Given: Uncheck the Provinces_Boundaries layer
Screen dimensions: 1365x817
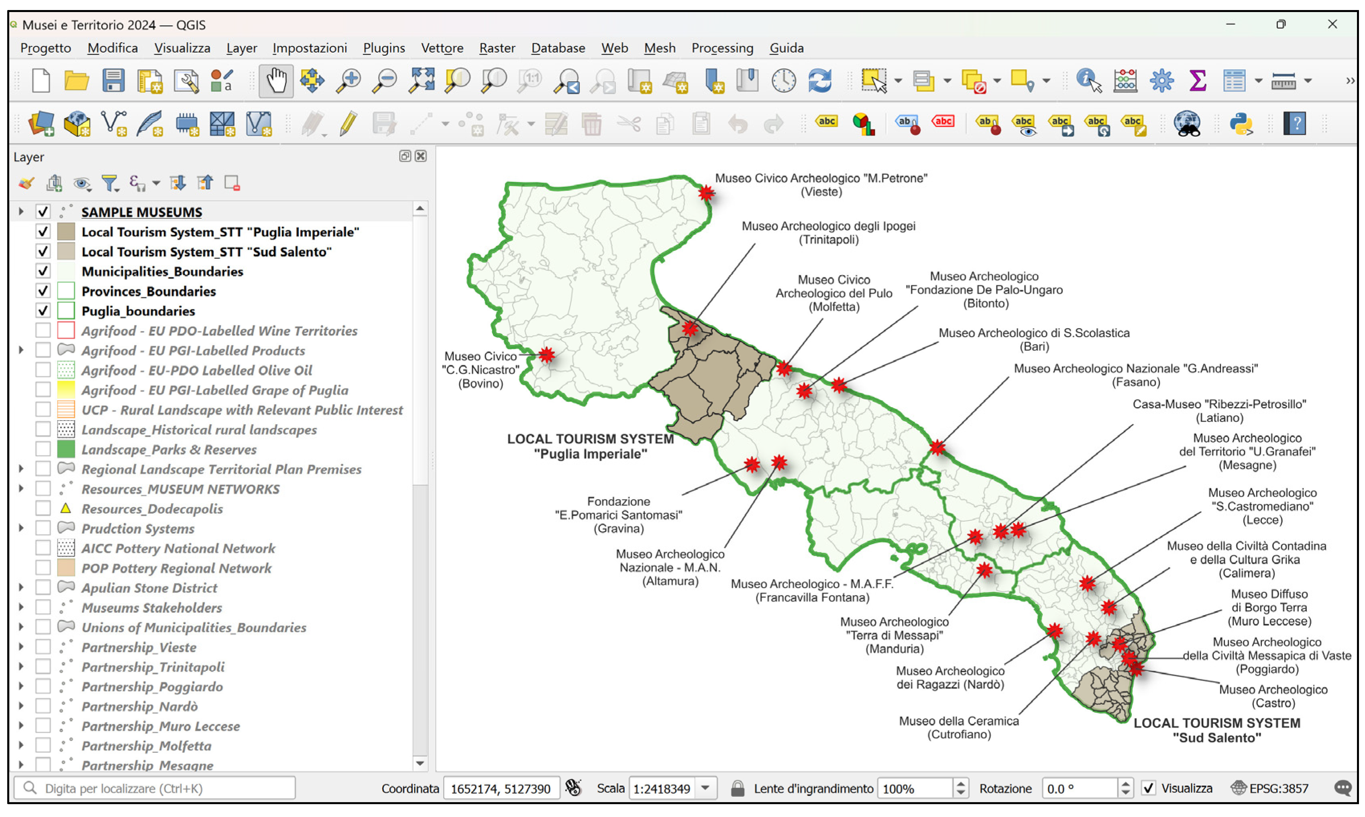Looking at the screenshot, I should (x=43, y=291).
